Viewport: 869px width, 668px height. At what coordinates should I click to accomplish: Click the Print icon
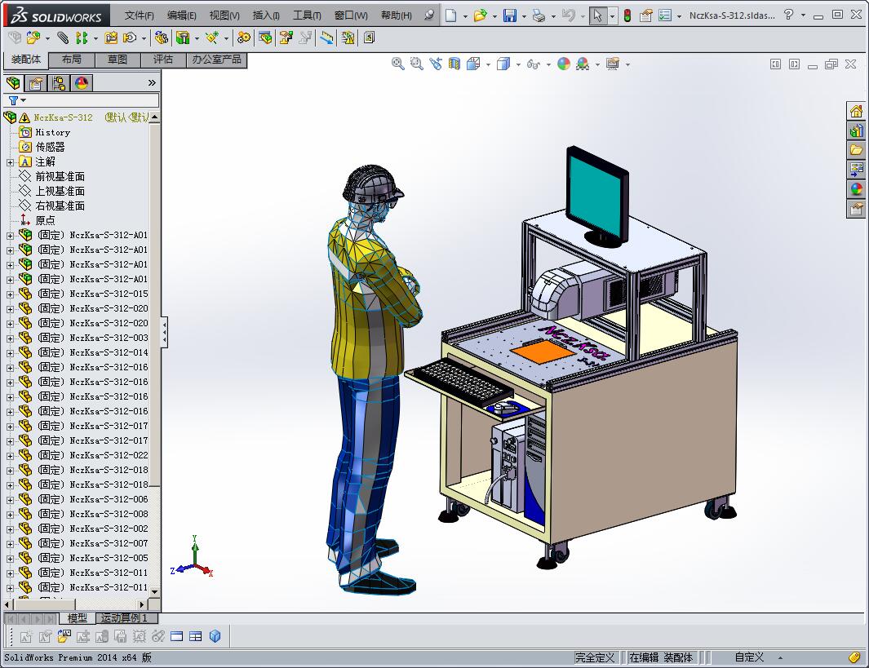click(x=539, y=15)
